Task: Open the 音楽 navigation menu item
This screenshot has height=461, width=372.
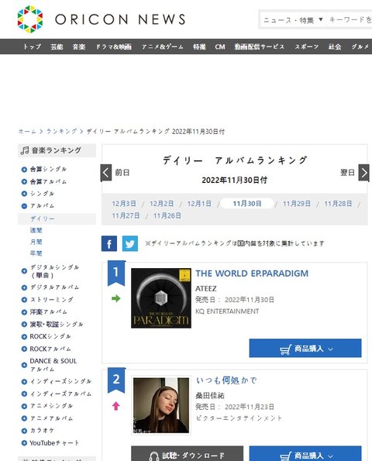Action: tap(79, 46)
